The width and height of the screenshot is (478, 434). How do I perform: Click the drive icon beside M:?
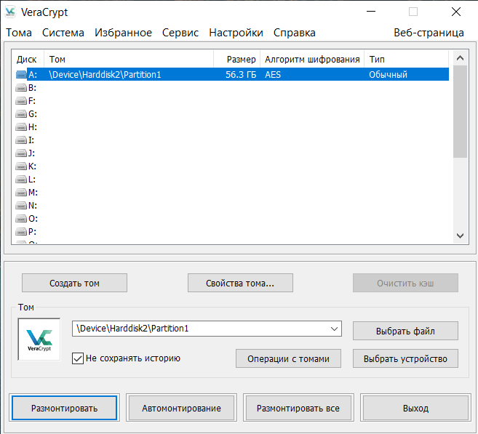coord(21,193)
